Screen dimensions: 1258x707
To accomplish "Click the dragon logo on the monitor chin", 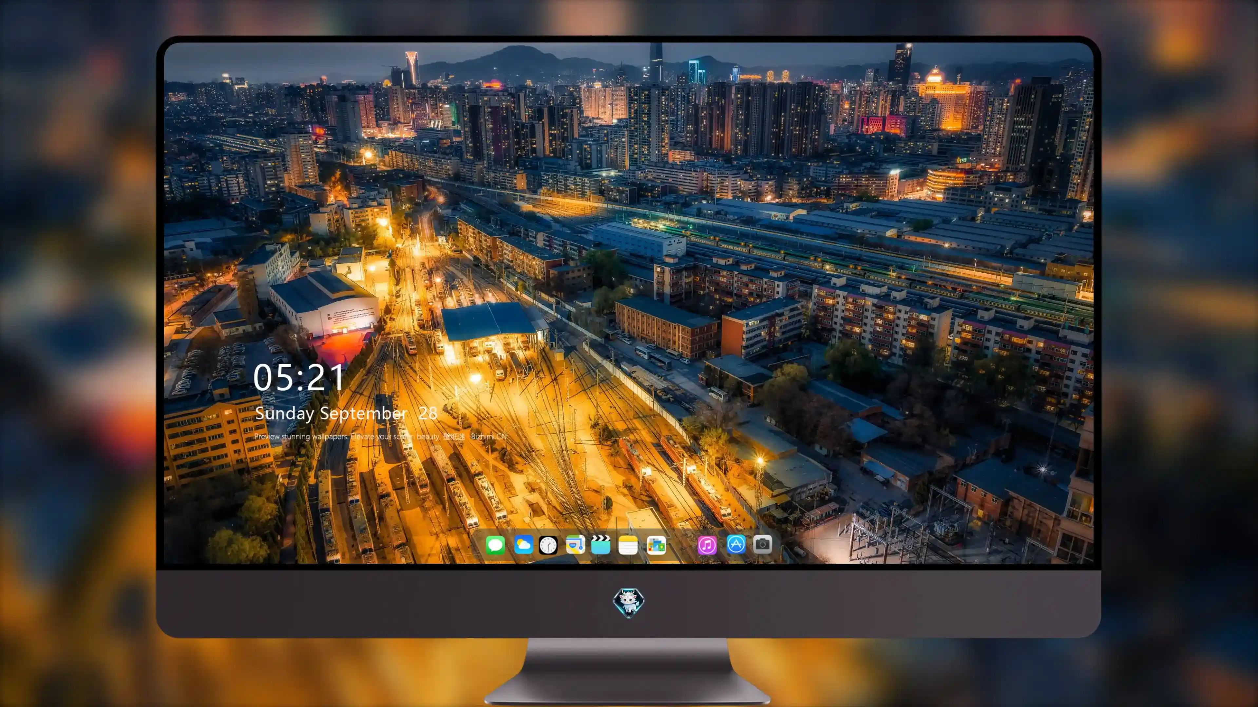I will 629,603.
